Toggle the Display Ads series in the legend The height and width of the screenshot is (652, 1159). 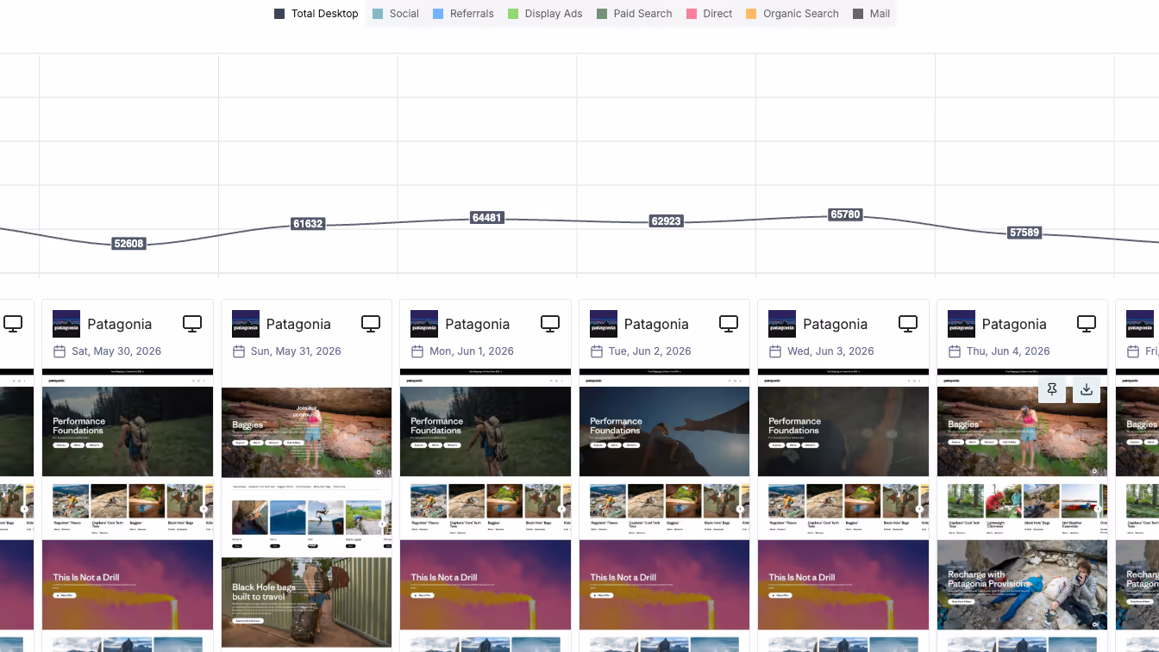click(545, 14)
